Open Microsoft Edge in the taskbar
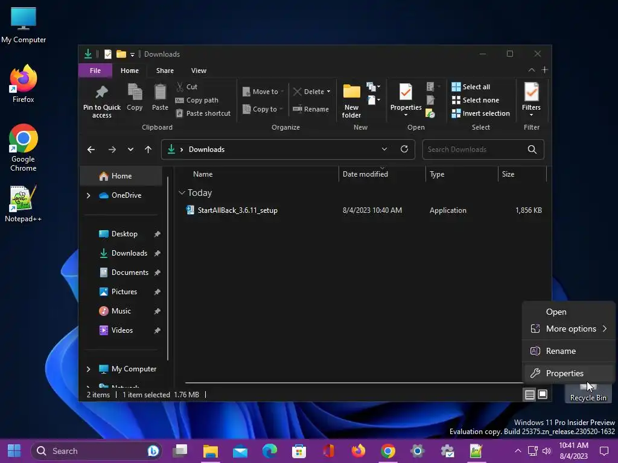Viewport: 618px width, 463px height. click(270, 451)
